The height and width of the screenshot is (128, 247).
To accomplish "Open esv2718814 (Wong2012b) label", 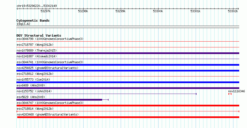I will pos(35,109).
